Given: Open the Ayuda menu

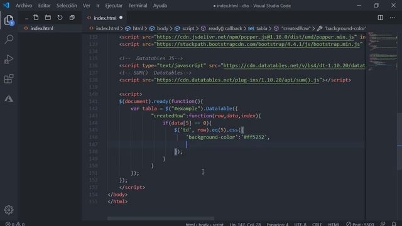Looking at the screenshot, I should (x=160, y=6).
